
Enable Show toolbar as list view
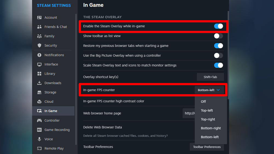218,36
